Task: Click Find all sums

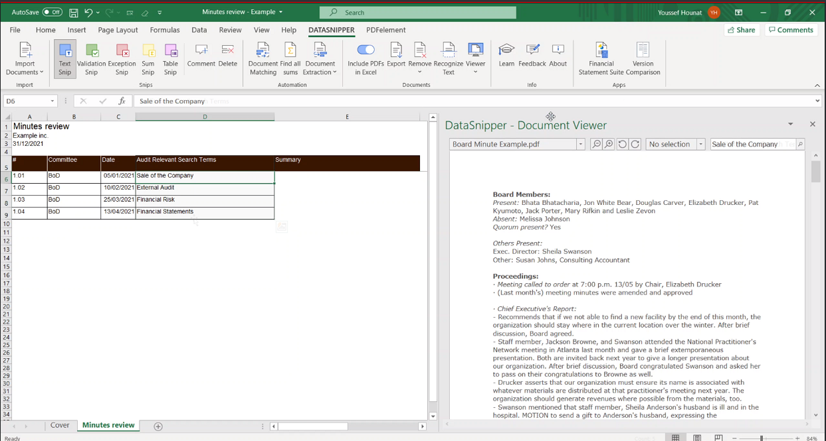Action: coord(290,58)
